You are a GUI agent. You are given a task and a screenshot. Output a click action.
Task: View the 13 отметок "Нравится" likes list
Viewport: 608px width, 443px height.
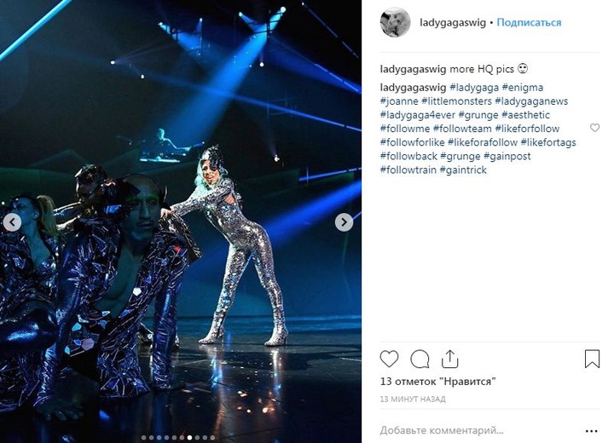pos(438,382)
